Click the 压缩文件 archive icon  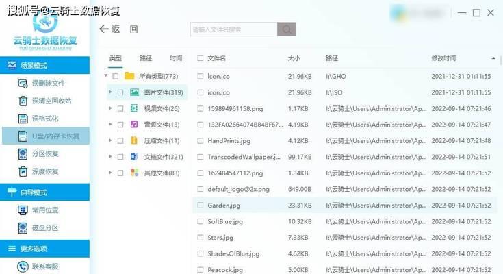(x=134, y=140)
